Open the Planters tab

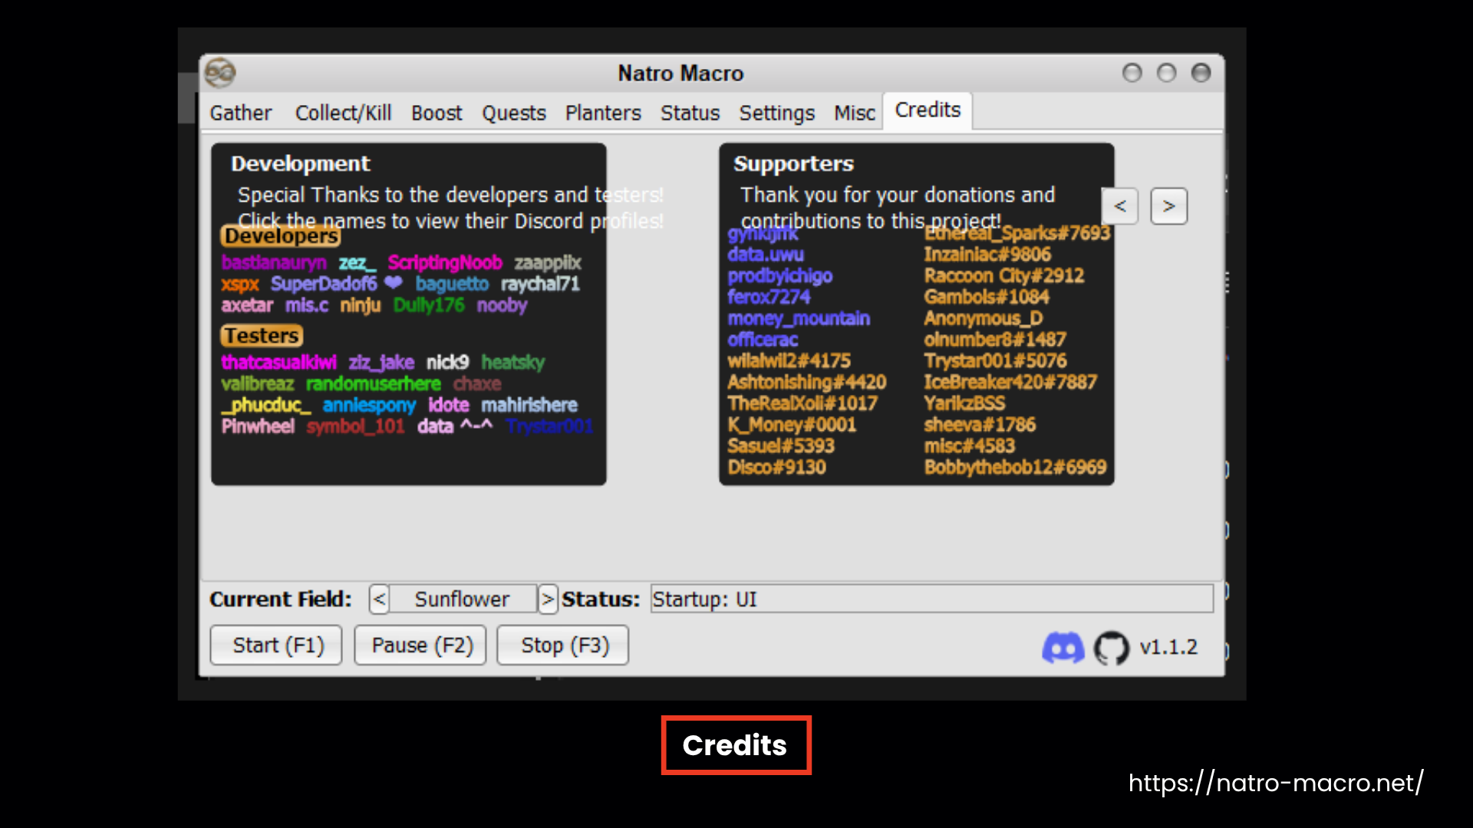(603, 113)
